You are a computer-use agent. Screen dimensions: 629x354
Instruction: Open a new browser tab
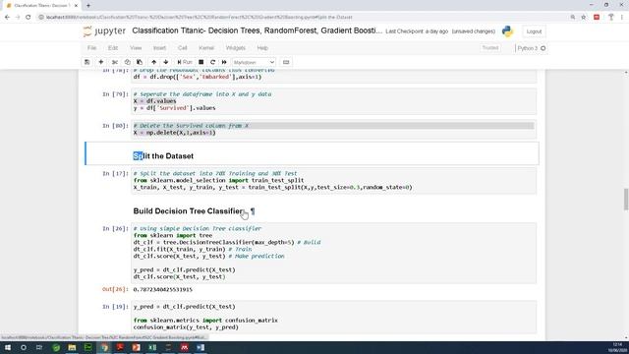pos(88,5)
